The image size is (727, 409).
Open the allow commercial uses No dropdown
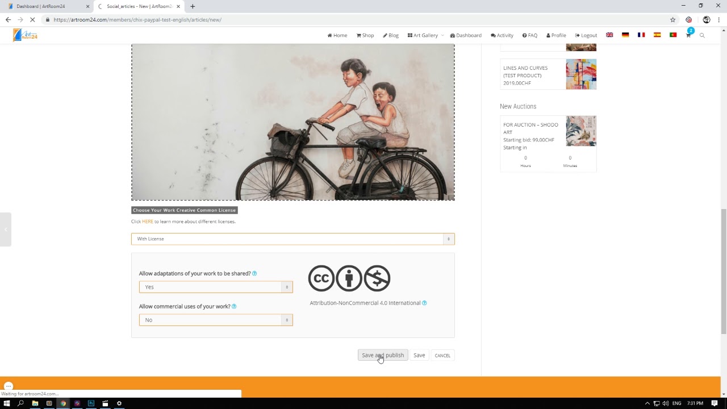[x=216, y=320]
